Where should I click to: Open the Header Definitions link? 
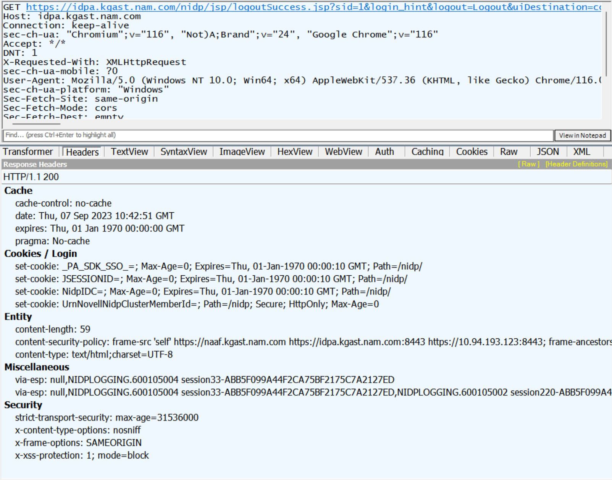(x=576, y=164)
